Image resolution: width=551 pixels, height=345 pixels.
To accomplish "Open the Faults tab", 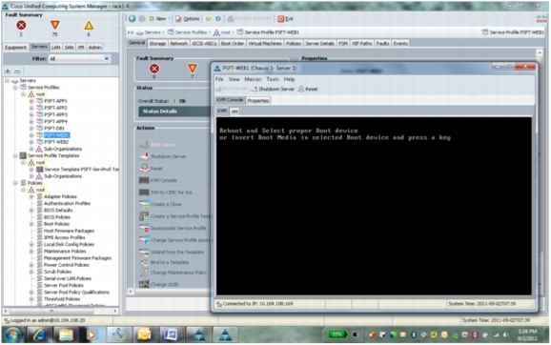I will point(382,44).
